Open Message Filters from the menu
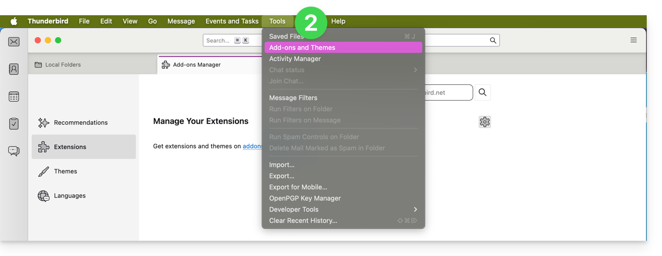The height and width of the screenshot is (256, 662). coord(293,98)
